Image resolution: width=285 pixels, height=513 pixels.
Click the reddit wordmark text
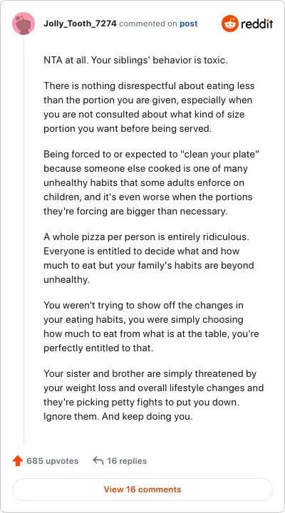[257, 24]
